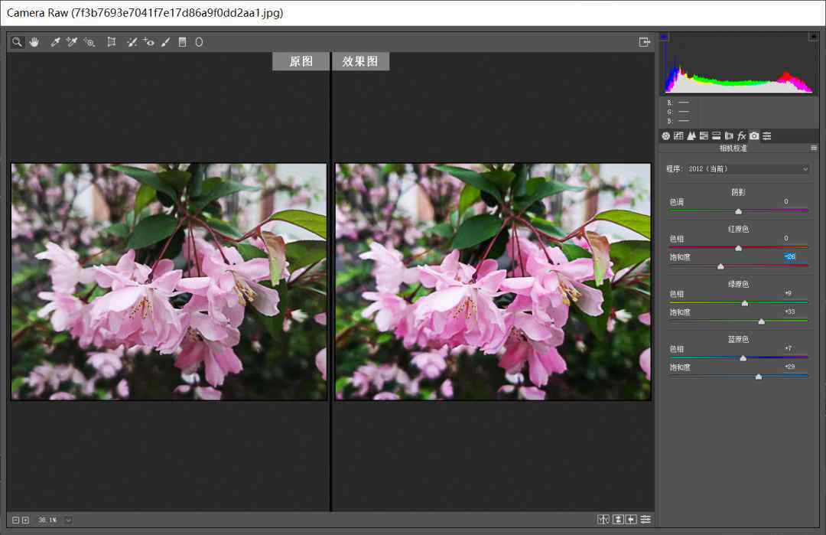Viewport: 826px width, 535px height.
Task: Select the Spot Removal tool
Action: coord(132,42)
